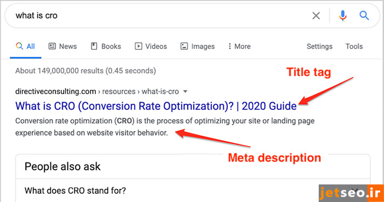Click the jetseo.ir watermark logo

(x=351, y=193)
